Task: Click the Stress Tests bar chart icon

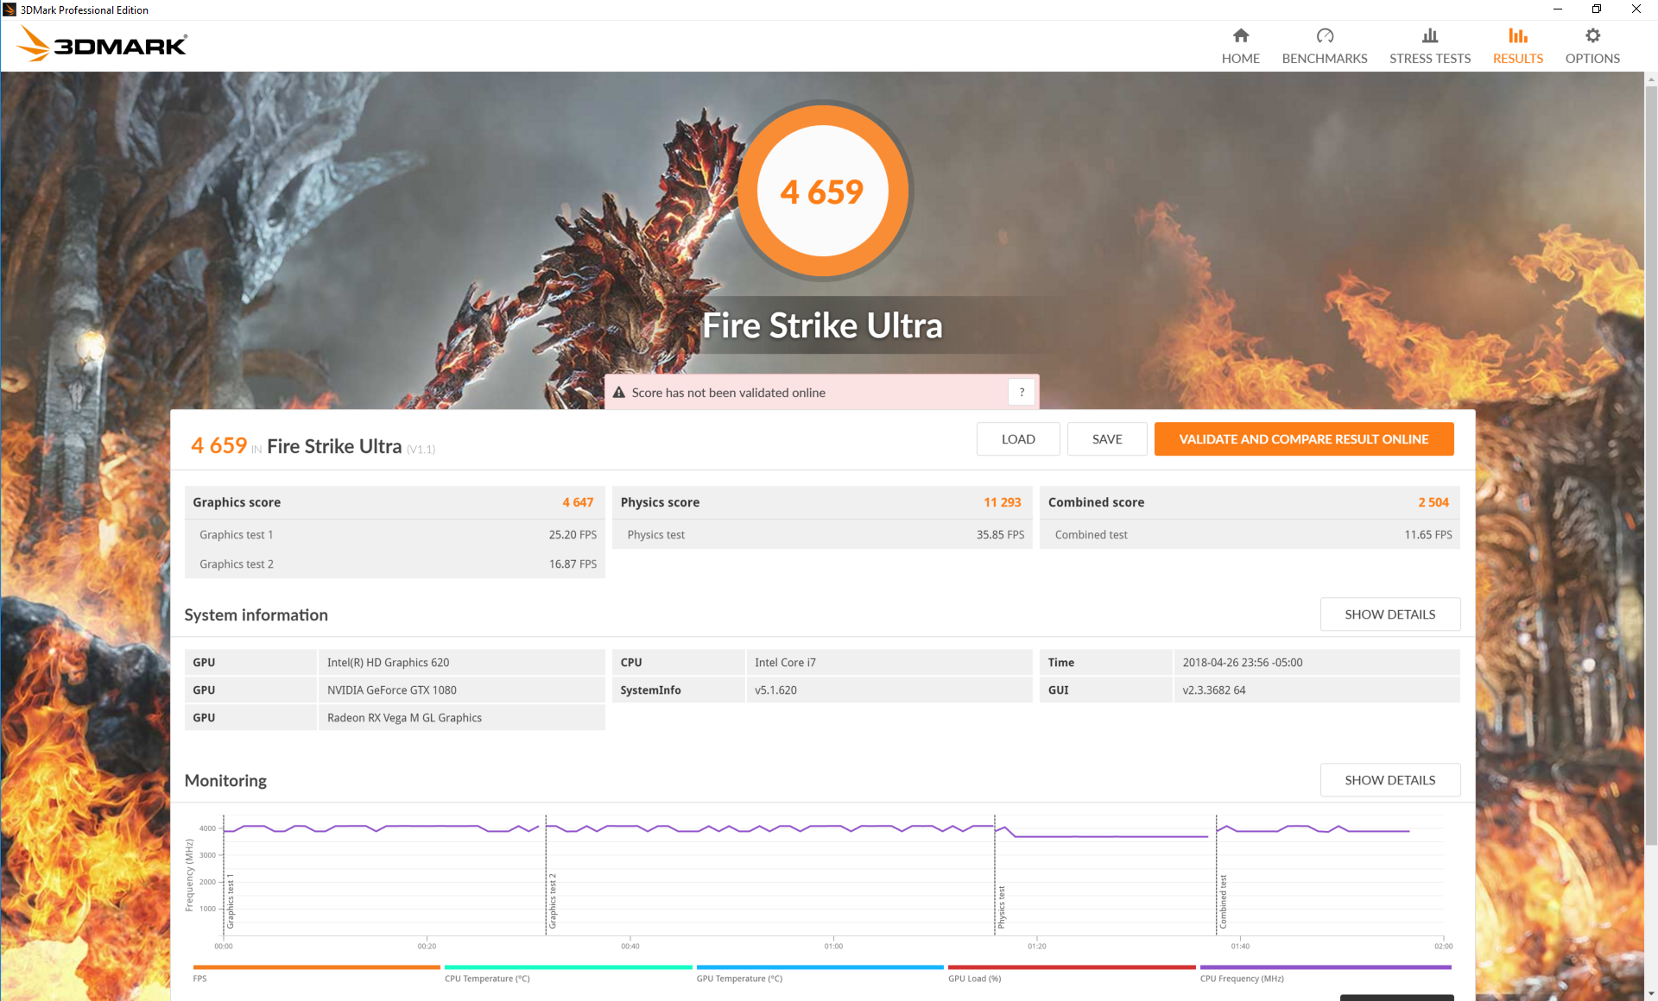Action: [x=1429, y=35]
